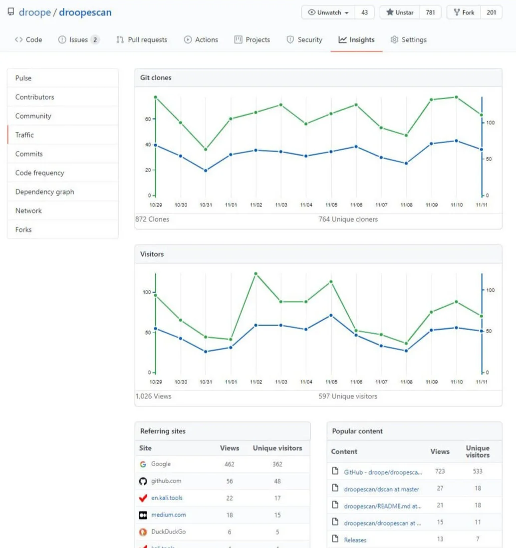Open the Settings tab
Image resolution: width=516 pixels, height=548 pixels.
(x=408, y=39)
